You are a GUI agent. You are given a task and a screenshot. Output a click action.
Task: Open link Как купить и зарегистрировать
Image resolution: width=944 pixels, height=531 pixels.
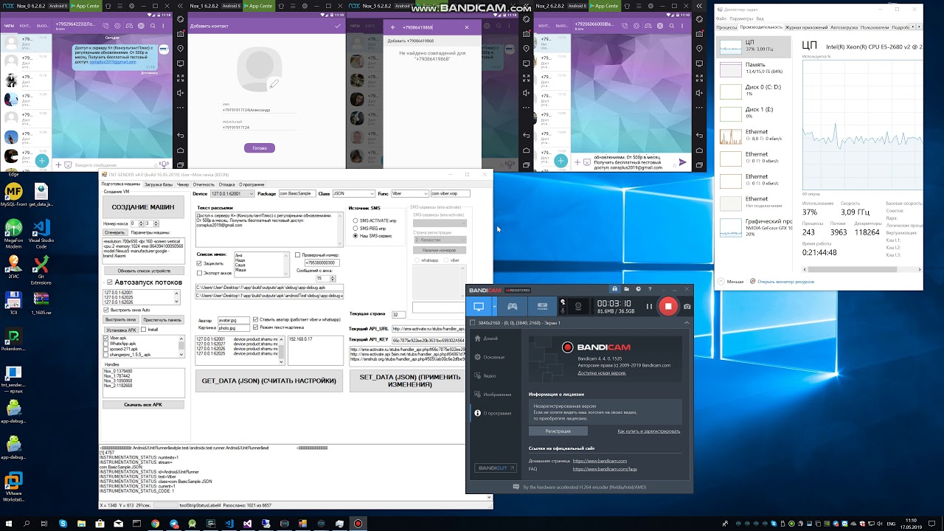click(649, 431)
